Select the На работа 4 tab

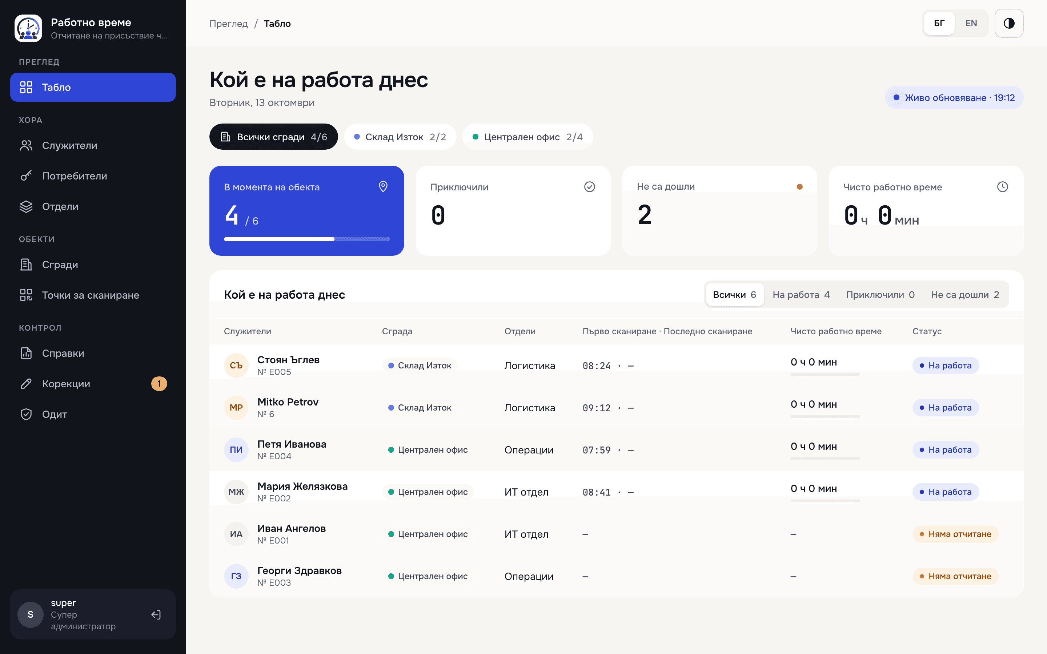coord(801,295)
